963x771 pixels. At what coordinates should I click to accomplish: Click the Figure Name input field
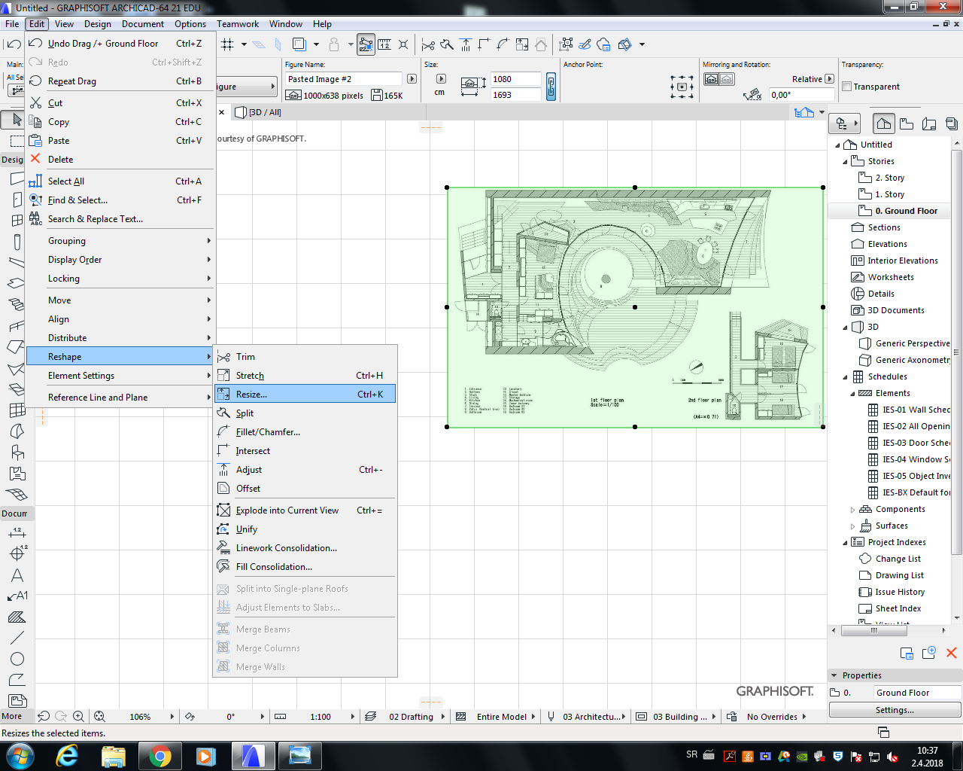point(344,79)
